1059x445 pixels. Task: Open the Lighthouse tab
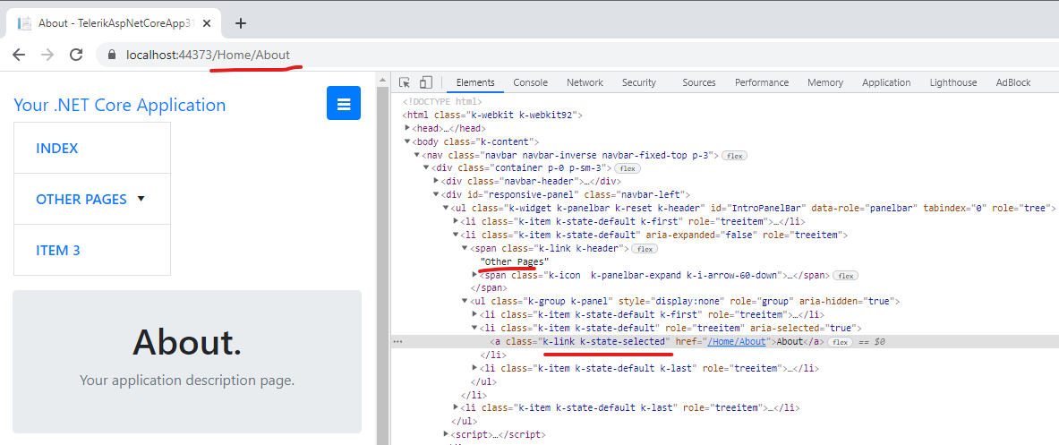pyautogui.click(x=953, y=82)
